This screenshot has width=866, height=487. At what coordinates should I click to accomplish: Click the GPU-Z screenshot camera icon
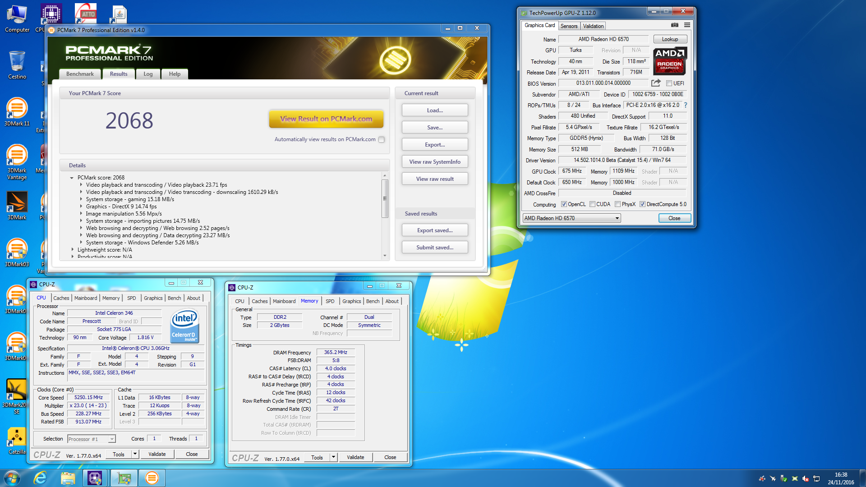674,25
